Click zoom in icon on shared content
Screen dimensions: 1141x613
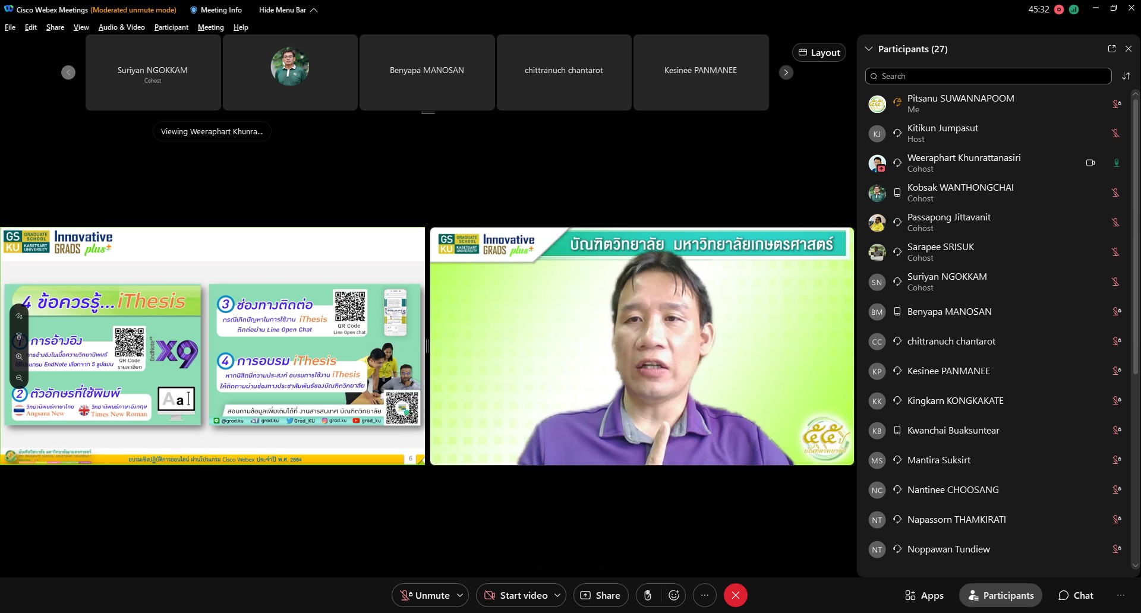click(x=19, y=356)
